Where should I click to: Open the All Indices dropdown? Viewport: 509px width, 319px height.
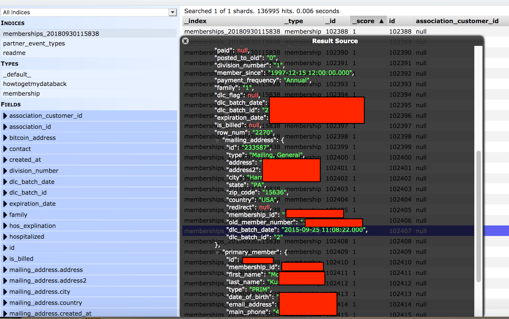[172, 12]
